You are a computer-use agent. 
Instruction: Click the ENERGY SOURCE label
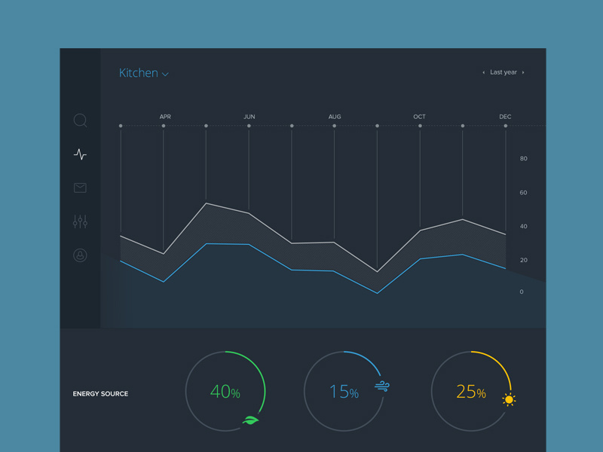100,393
